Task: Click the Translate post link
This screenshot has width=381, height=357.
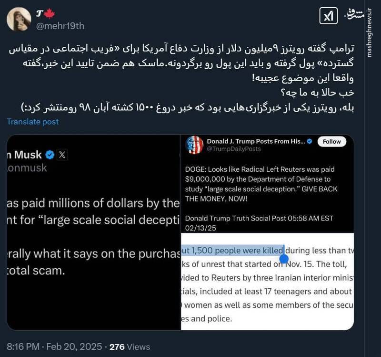Action: (x=33, y=122)
